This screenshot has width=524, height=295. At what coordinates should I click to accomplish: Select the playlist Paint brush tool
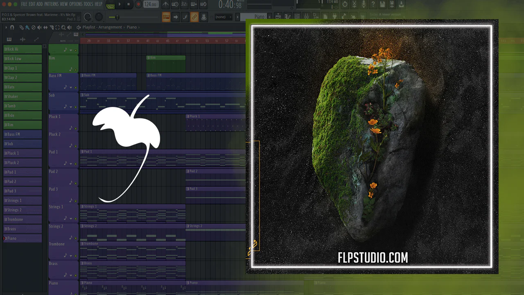(x=27, y=27)
